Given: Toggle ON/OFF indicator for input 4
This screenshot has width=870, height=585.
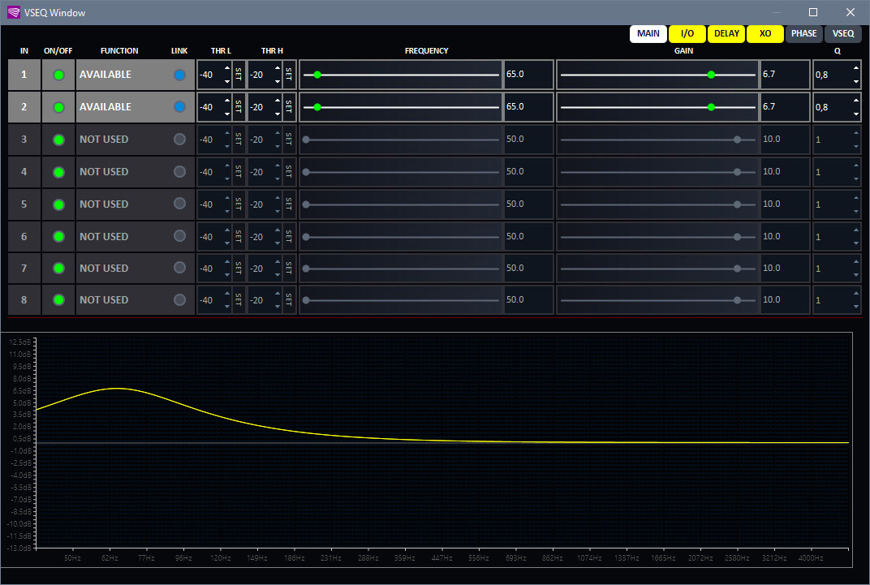Looking at the screenshot, I should point(58,173).
